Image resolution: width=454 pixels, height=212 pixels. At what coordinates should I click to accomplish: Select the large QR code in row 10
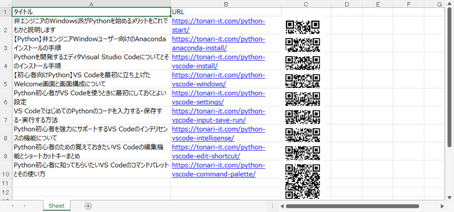pos(302,181)
